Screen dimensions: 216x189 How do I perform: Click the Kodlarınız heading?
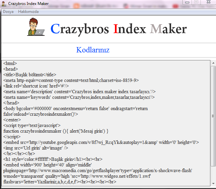93,50
